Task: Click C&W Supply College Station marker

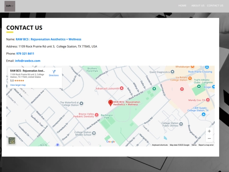Action: click(204, 114)
